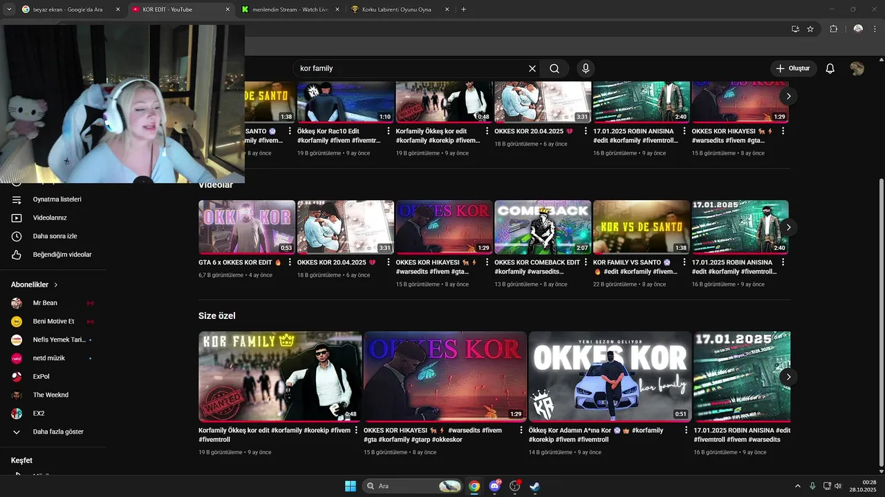The image size is (885, 497).
Task: Open Steam from taskbar
Action: pos(534,486)
